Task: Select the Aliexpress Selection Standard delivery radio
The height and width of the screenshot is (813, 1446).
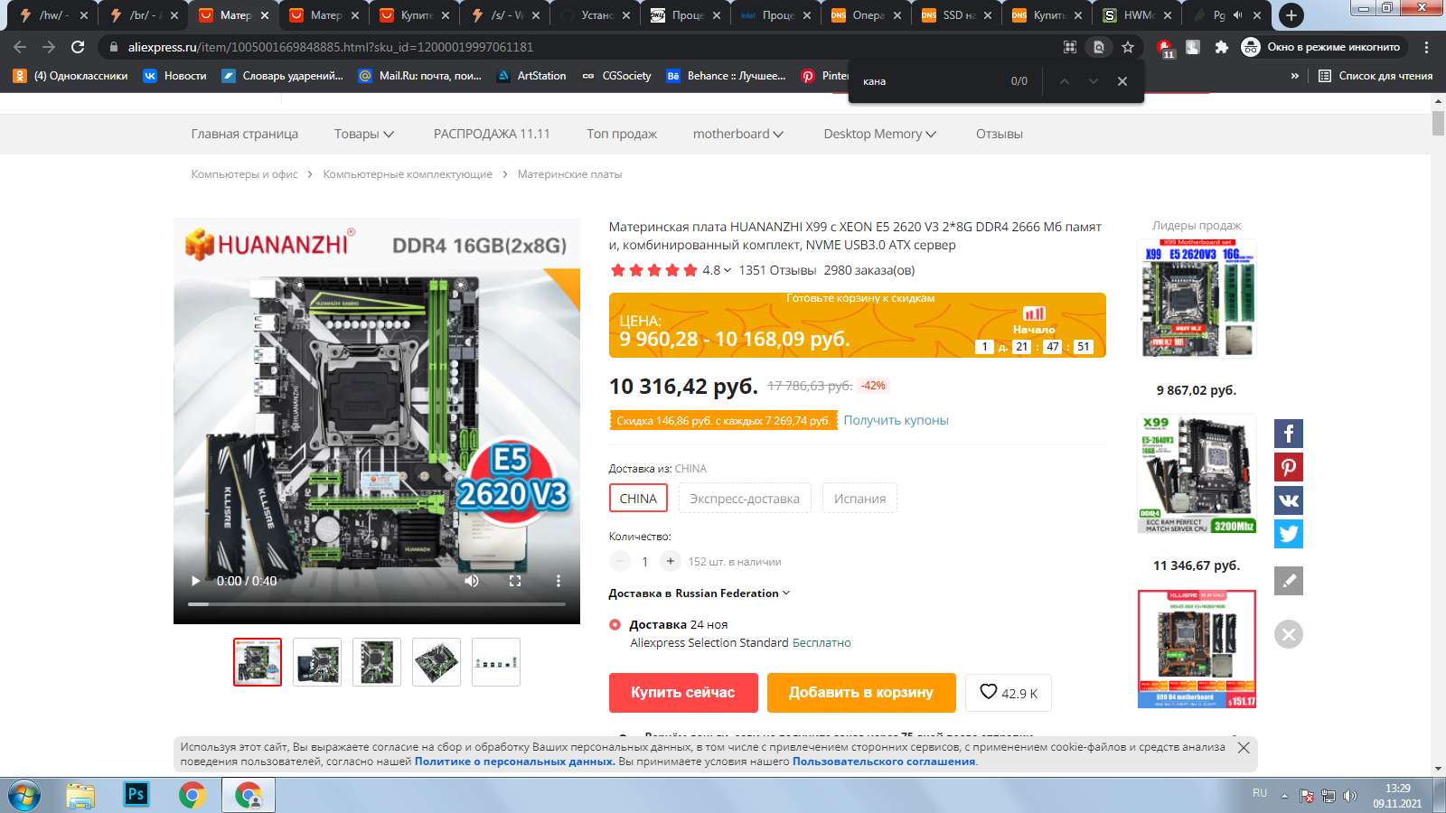Action: pos(615,624)
